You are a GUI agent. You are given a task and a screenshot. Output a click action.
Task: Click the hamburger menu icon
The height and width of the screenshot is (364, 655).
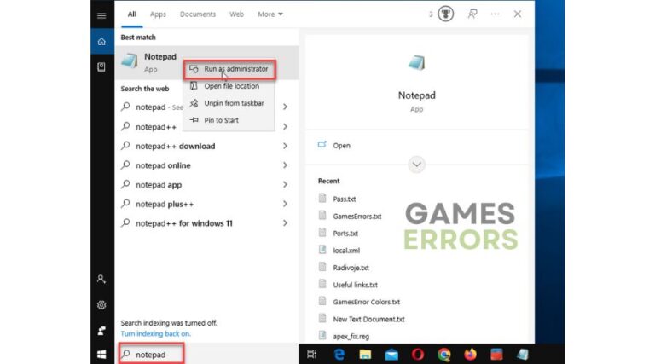(101, 15)
